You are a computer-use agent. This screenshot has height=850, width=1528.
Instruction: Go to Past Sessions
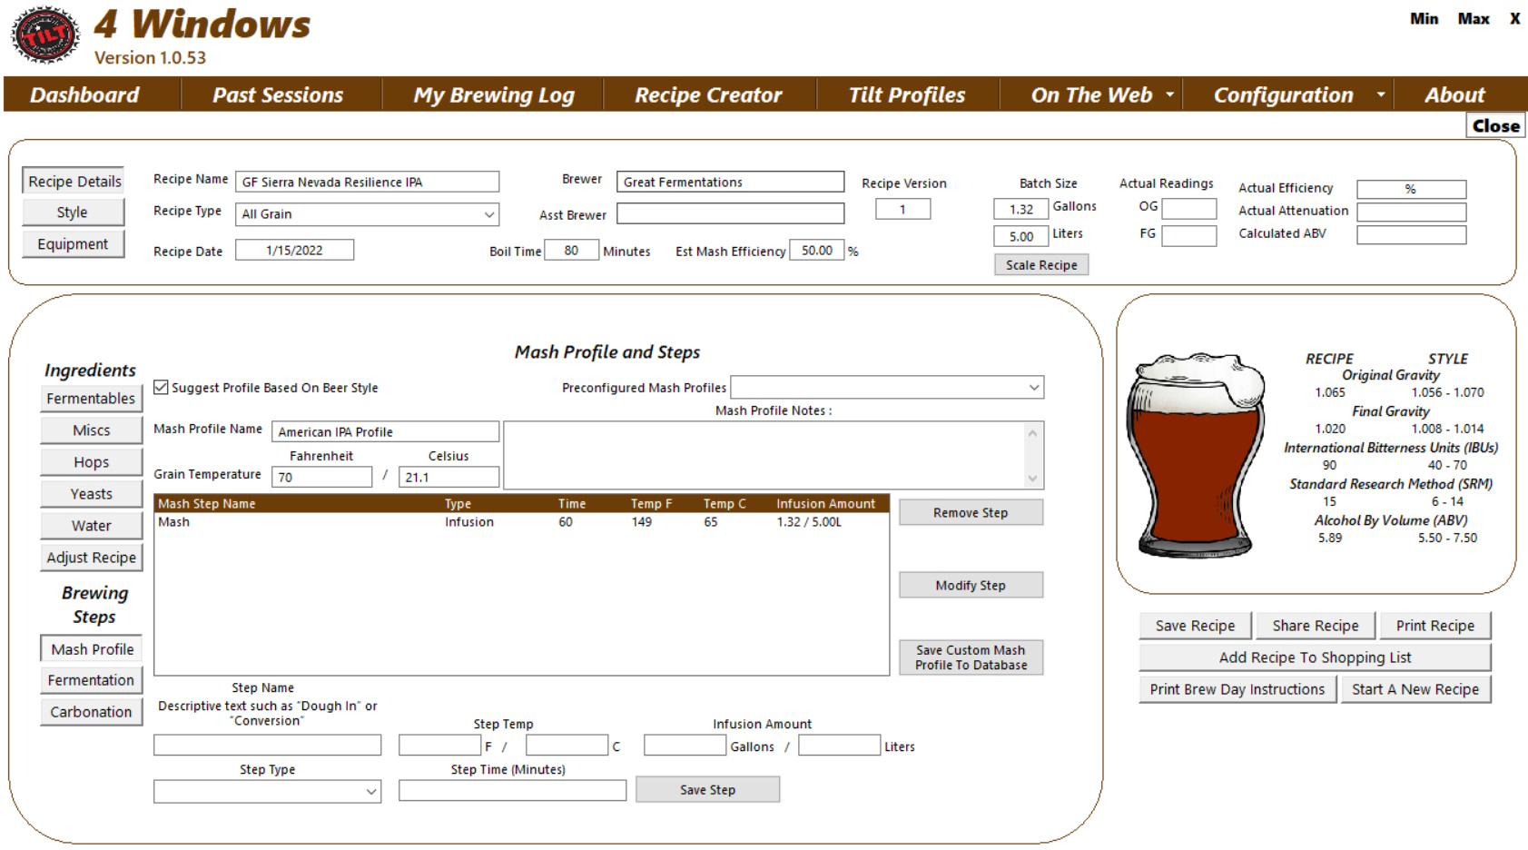(278, 94)
